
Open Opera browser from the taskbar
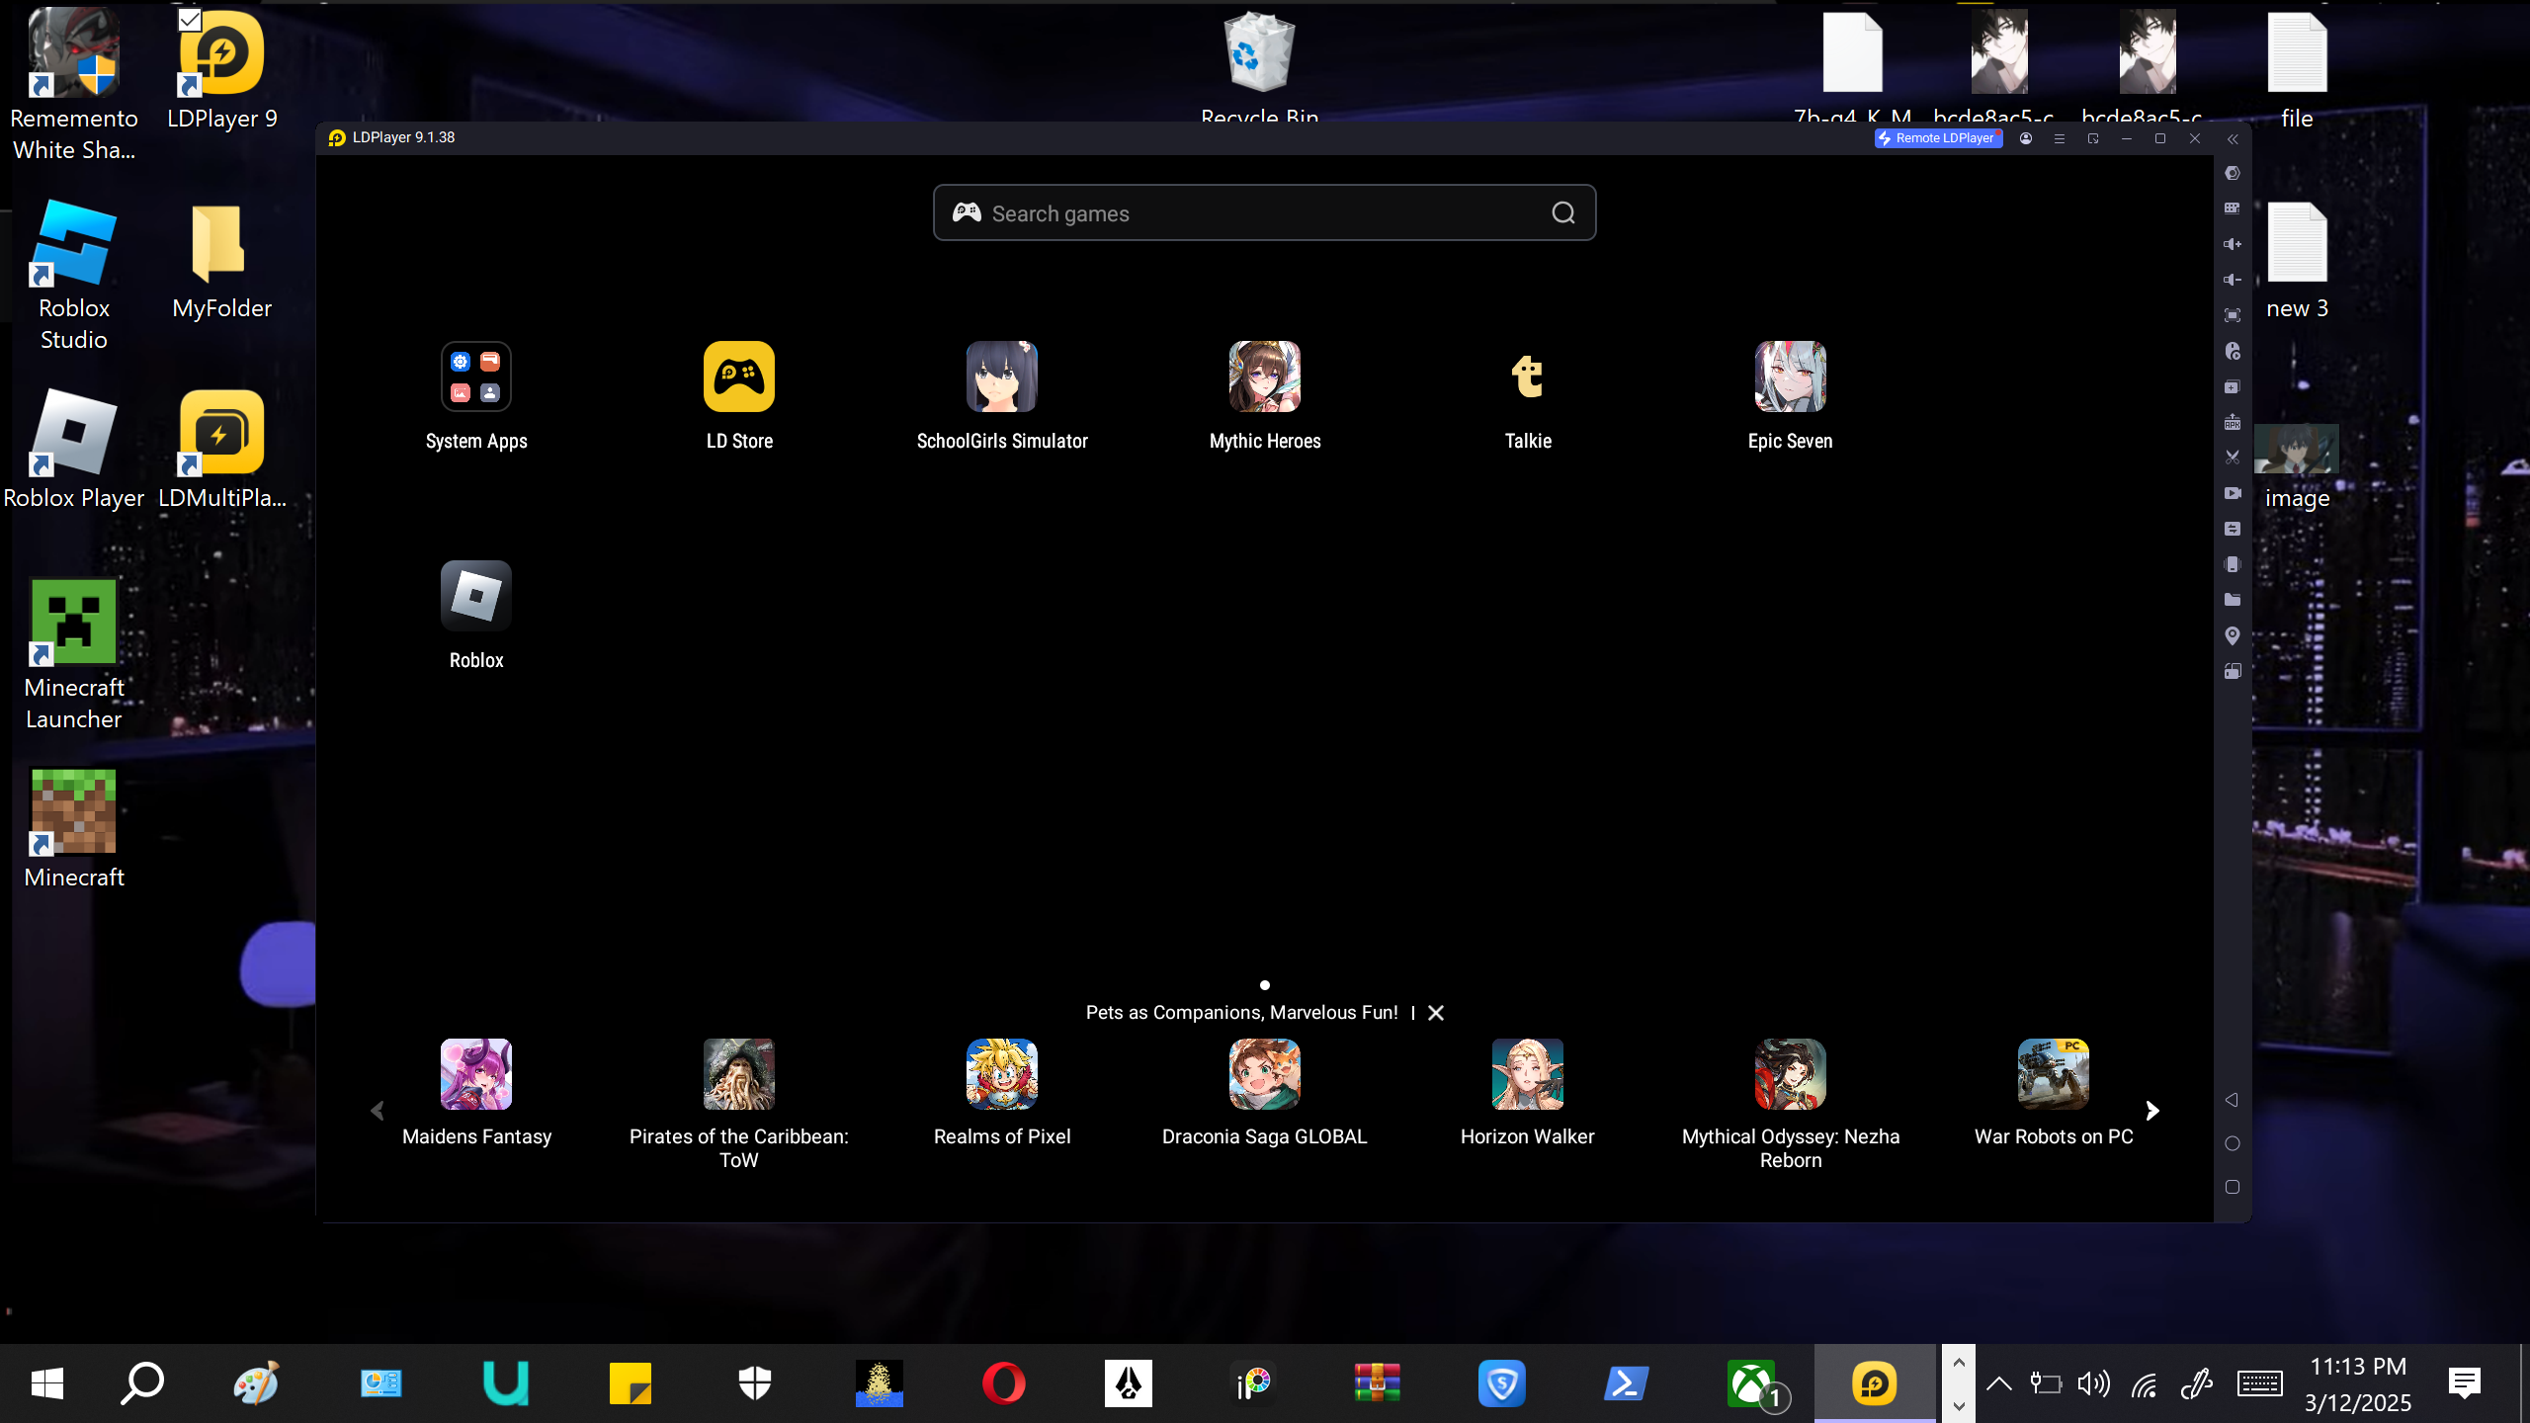click(x=1004, y=1383)
